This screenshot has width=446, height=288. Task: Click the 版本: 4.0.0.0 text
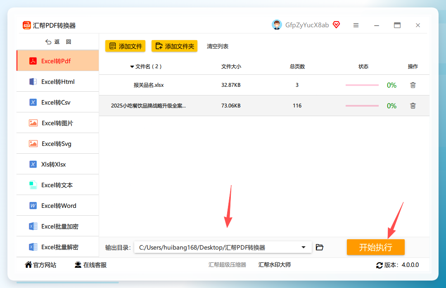401,265
